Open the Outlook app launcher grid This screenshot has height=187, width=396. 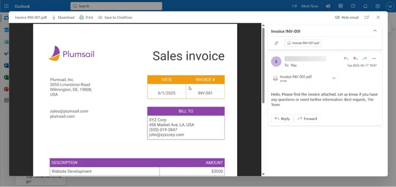(6, 6)
